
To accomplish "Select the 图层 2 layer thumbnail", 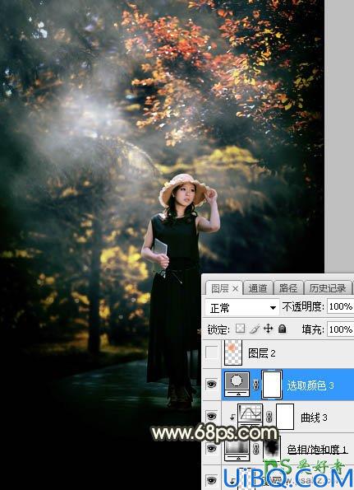I will click(233, 352).
